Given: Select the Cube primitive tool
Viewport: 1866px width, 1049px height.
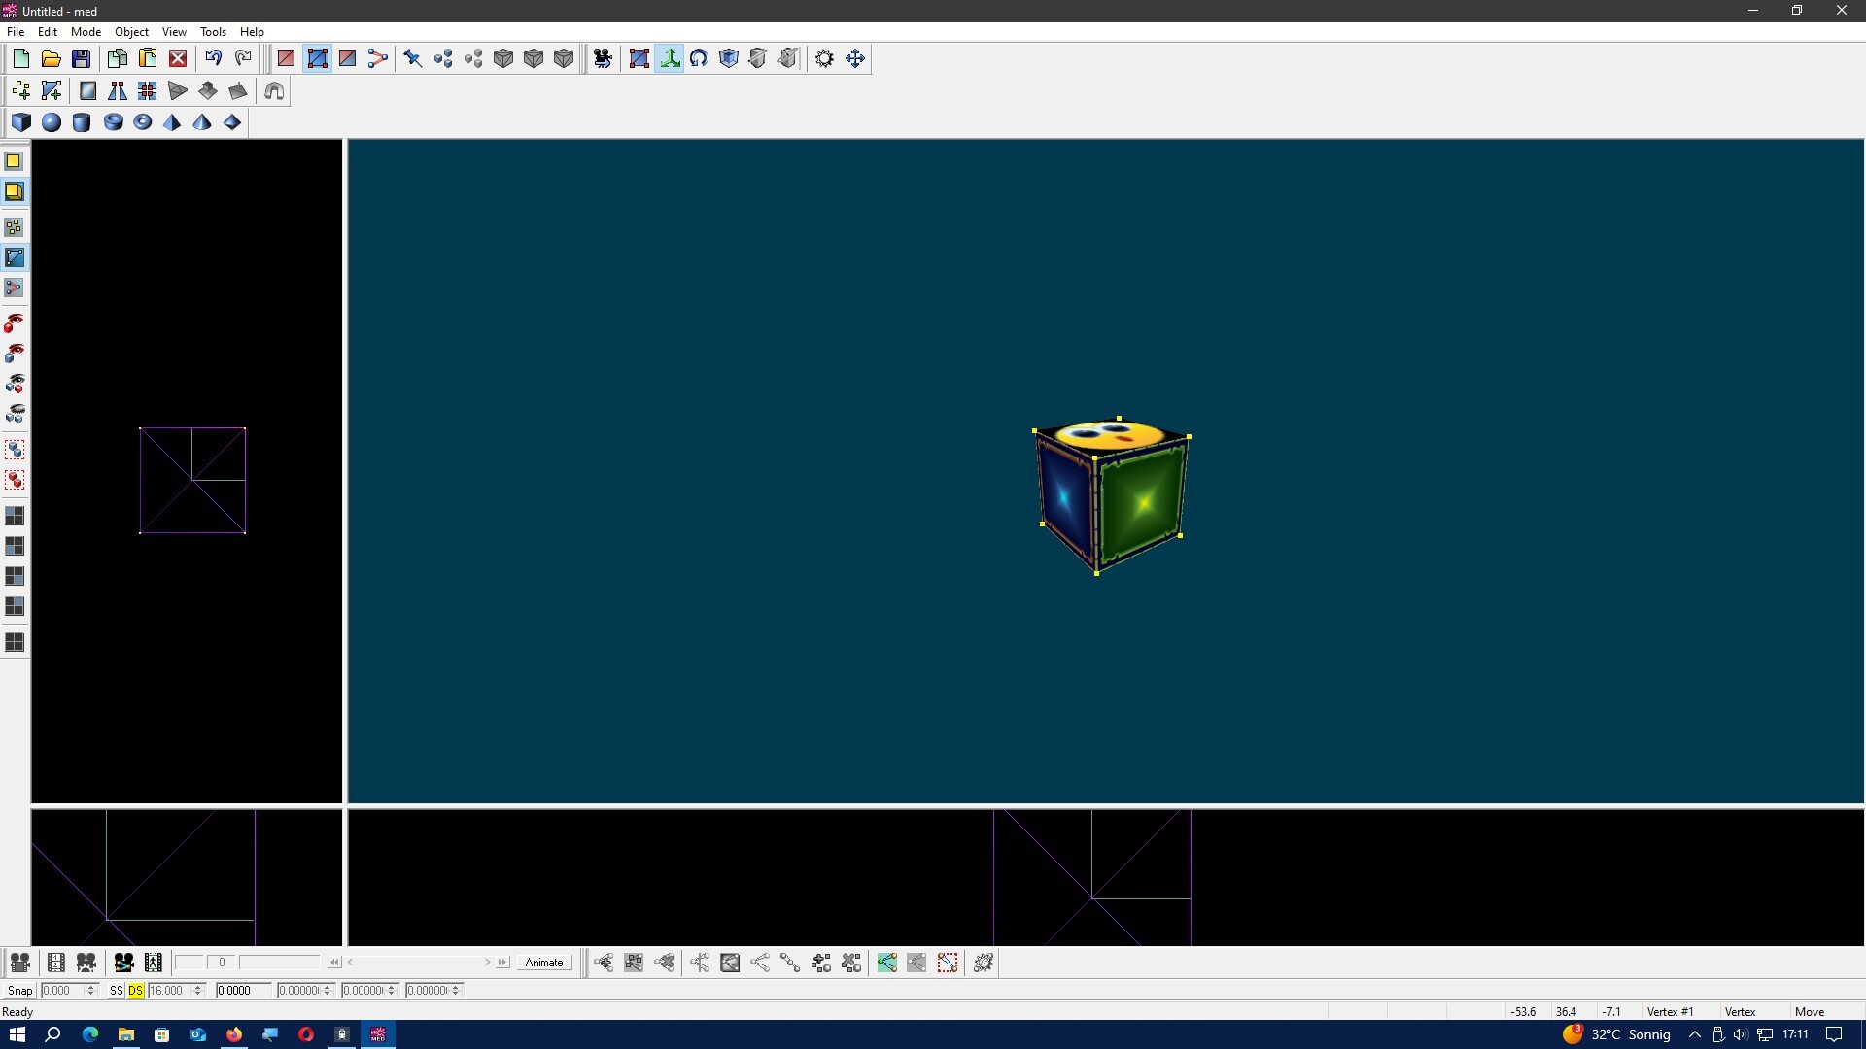Looking at the screenshot, I should [x=21, y=122].
